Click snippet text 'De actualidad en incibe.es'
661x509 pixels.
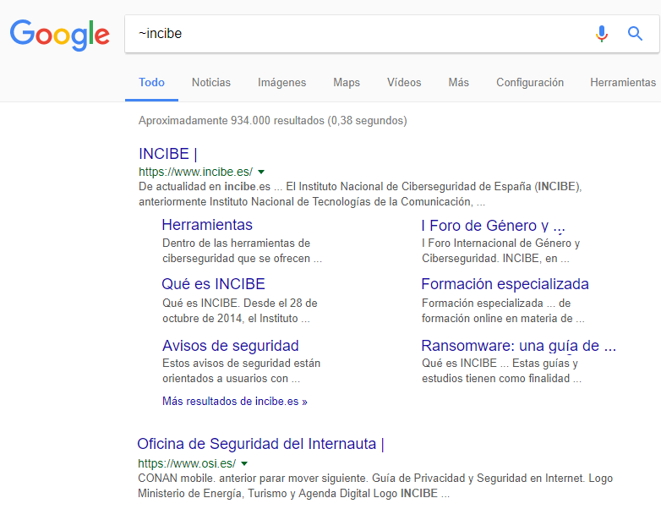(x=205, y=186)
